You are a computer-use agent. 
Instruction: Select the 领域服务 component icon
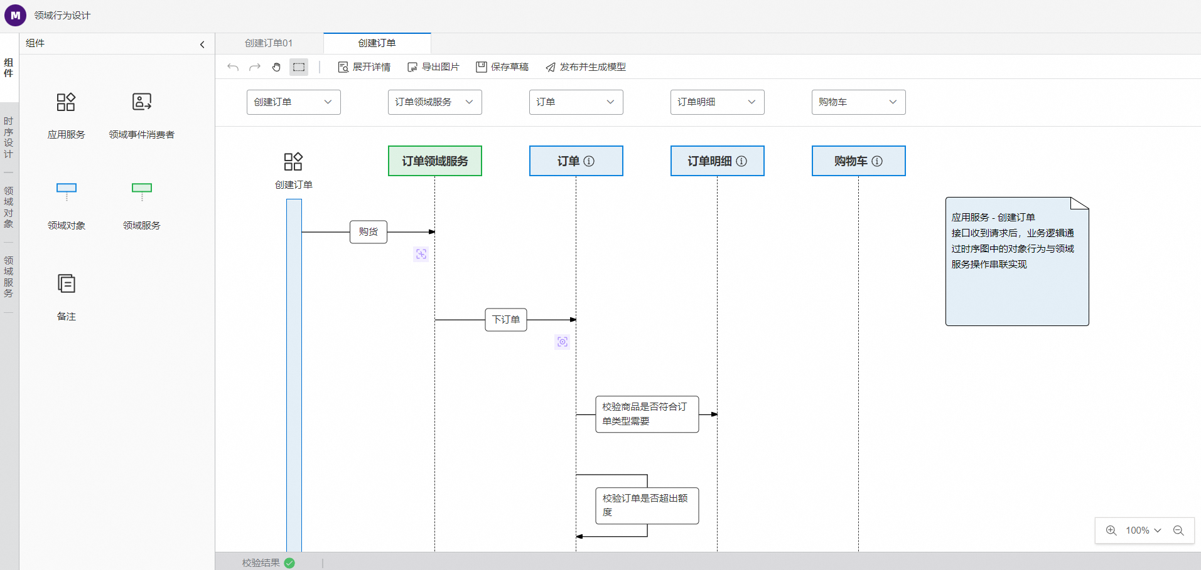142,192
